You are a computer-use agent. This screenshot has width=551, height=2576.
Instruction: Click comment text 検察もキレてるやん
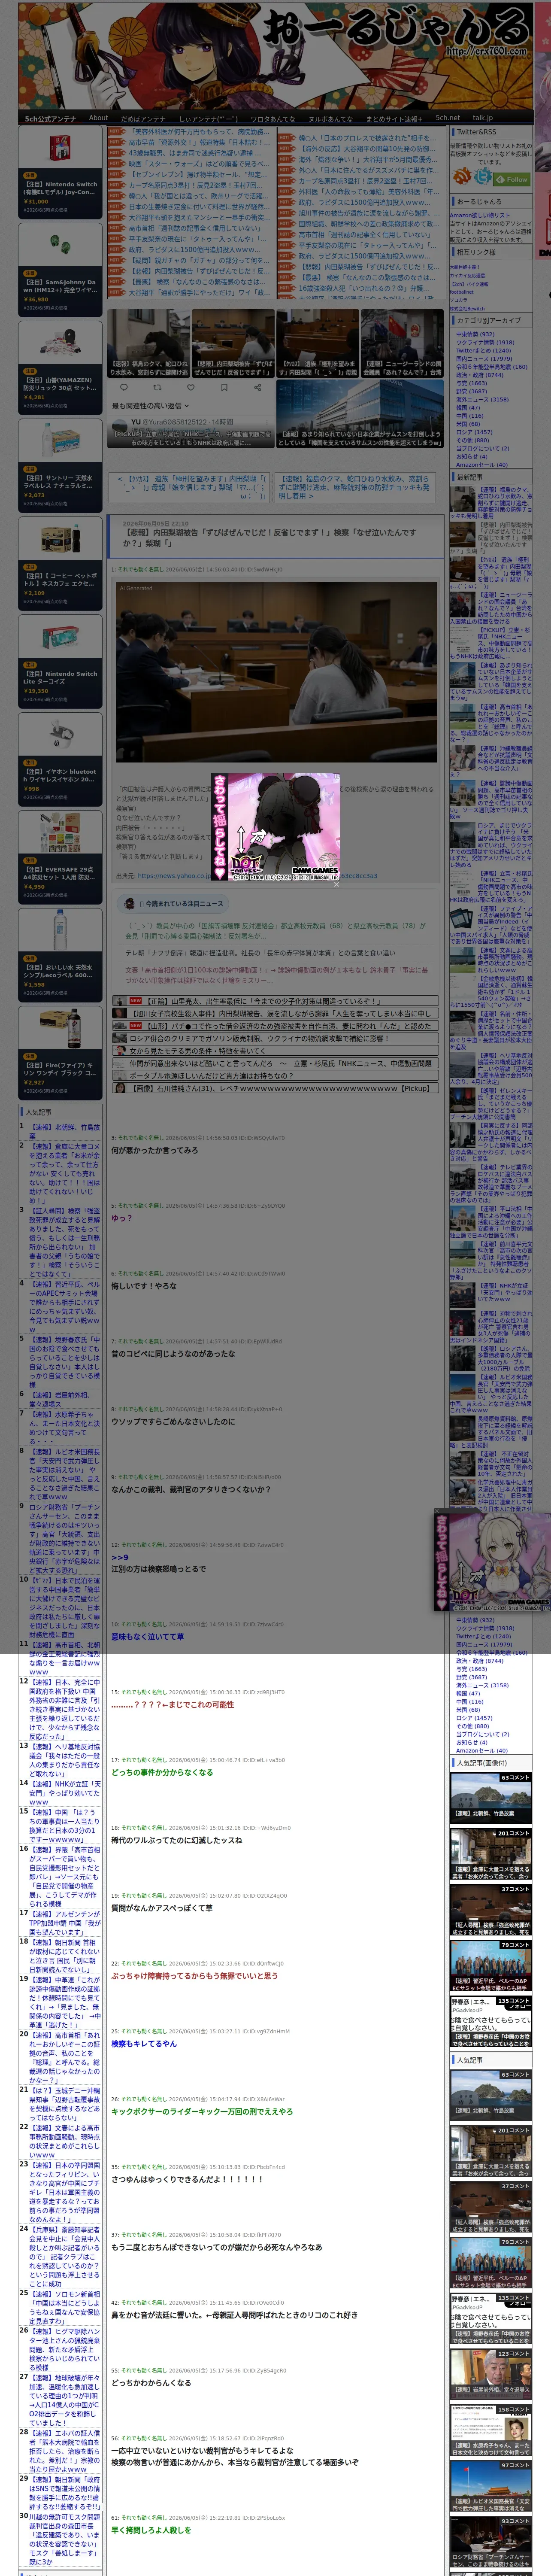pos(144,2043)
